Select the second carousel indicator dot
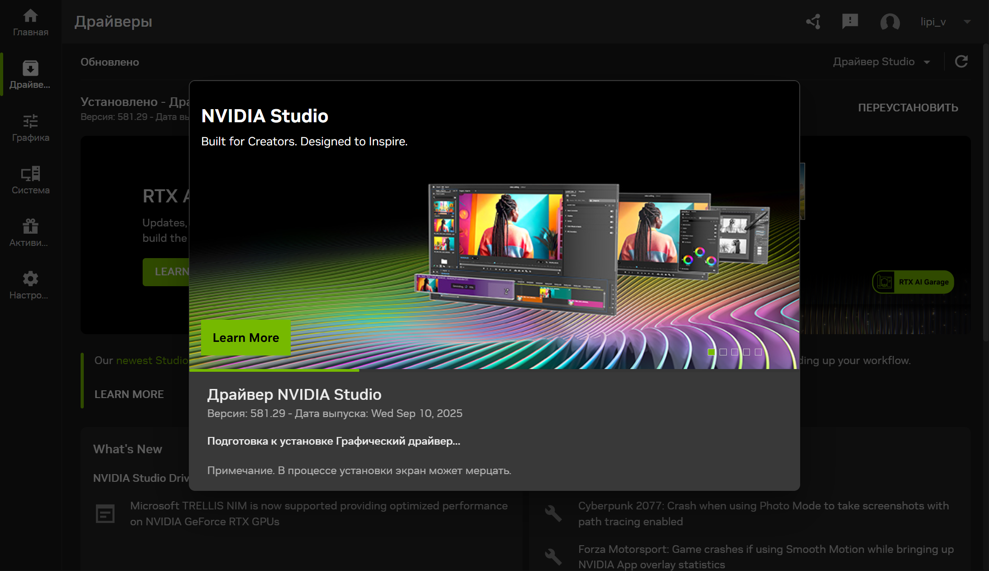The height and width of the screenshot is (571, 989). [723, 352]
